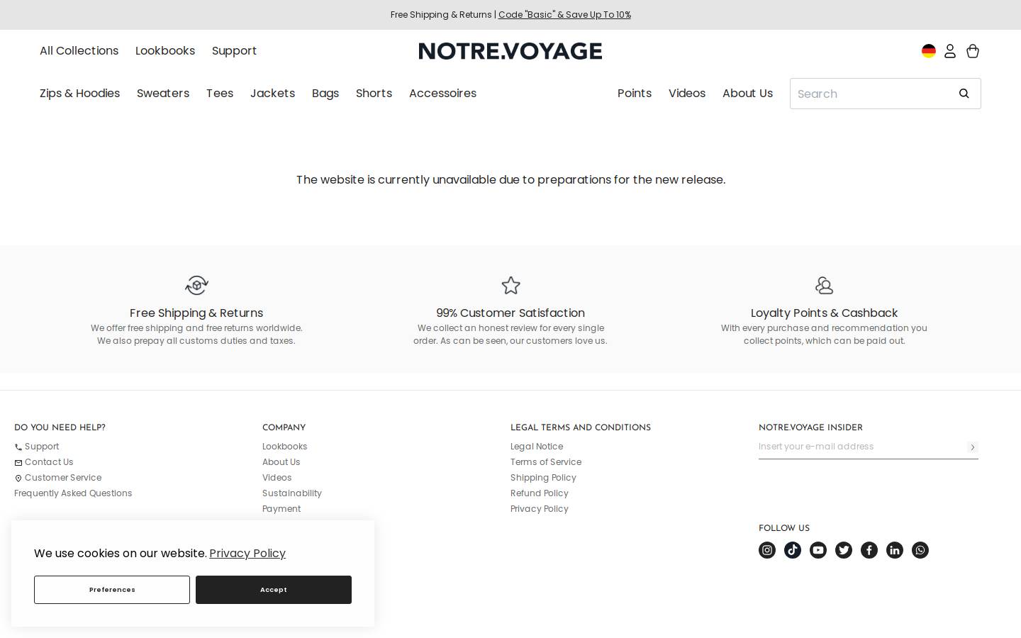Select Zips & Hoodies category

[x=80, y=94]
